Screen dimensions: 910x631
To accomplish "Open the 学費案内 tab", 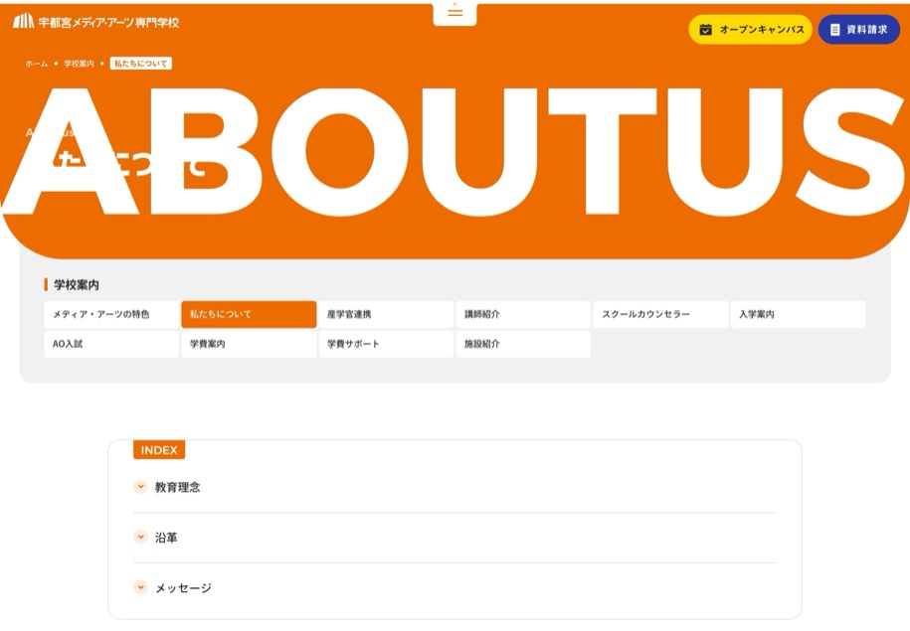I will point(249,344).
